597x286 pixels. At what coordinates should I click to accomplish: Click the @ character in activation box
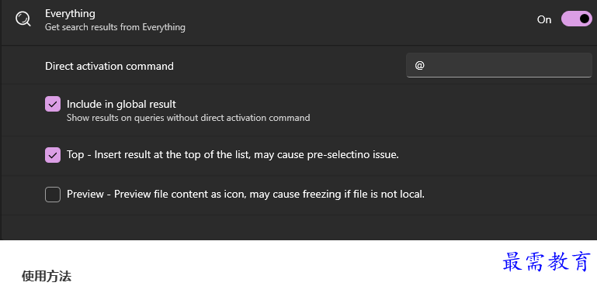tap(419, 65)
